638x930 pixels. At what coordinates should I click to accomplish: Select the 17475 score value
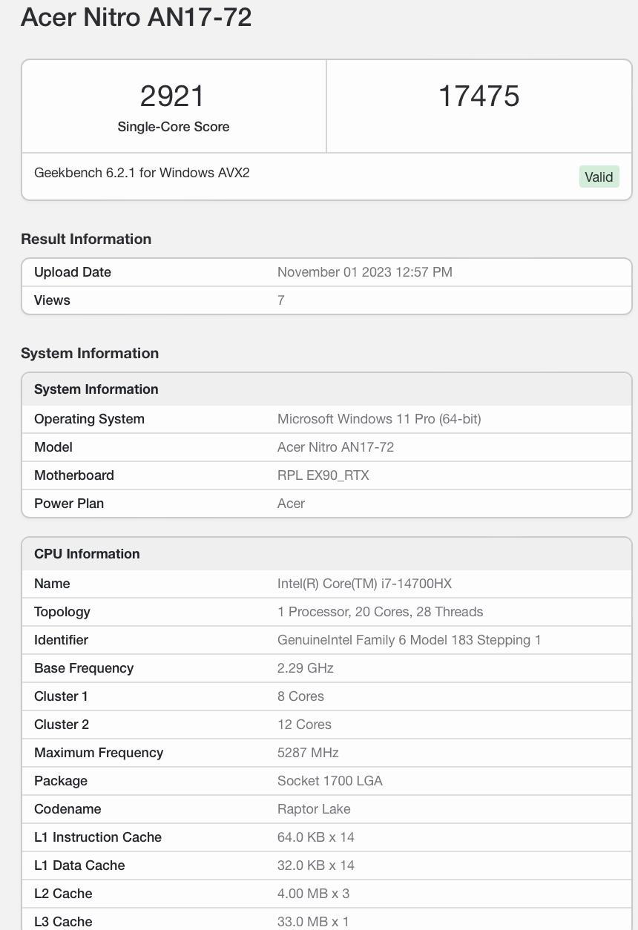pyautogui.click(x=479, y=96)
